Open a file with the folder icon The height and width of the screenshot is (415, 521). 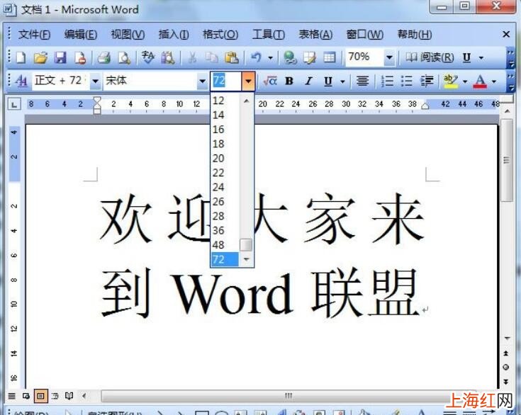[40, 58]
